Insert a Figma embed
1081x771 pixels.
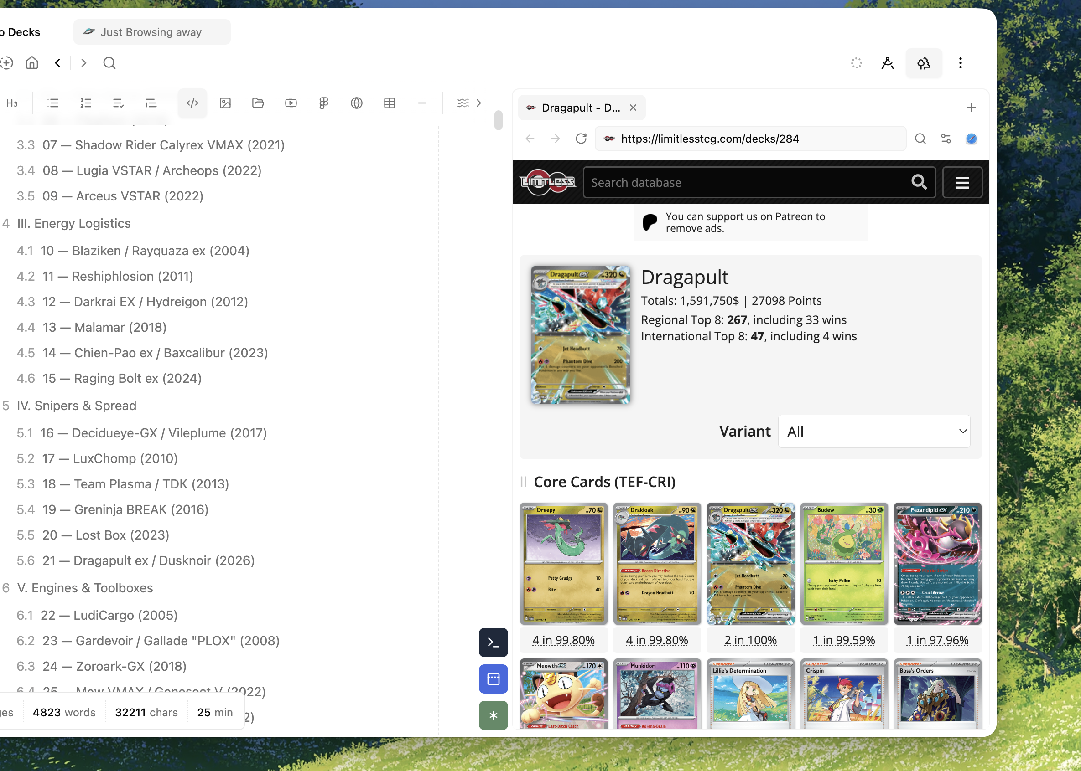click(323, 103)
